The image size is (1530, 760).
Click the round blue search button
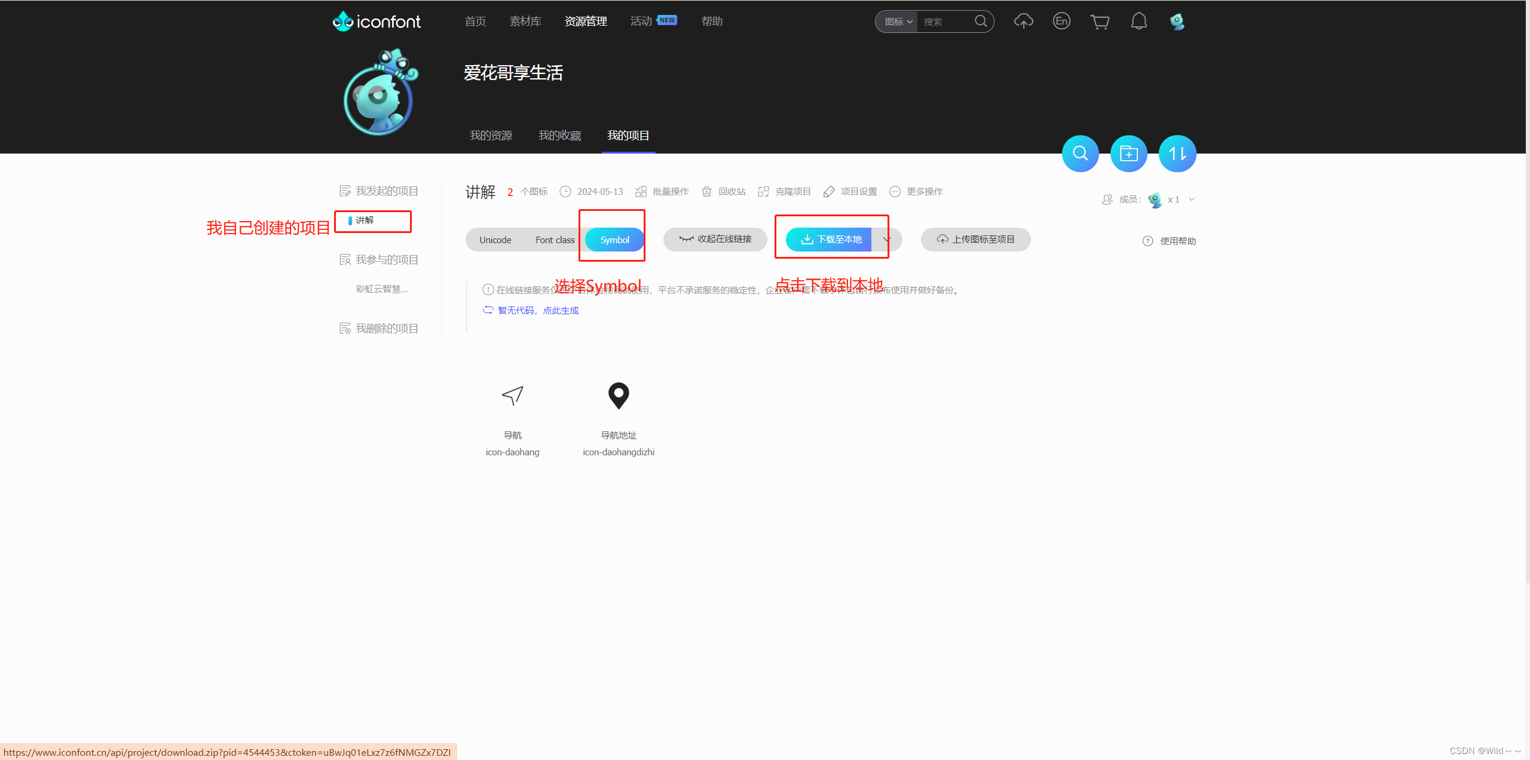coord(1080,154)
